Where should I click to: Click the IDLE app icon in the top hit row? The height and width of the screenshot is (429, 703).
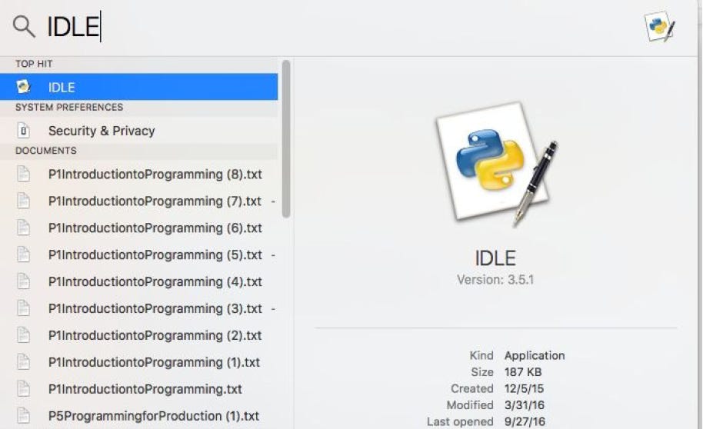(x=23, y=87)
